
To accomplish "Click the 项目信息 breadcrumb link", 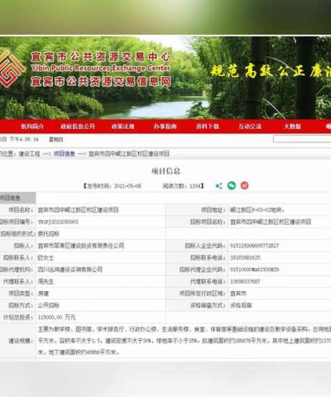I will click(x=64, y=154).
